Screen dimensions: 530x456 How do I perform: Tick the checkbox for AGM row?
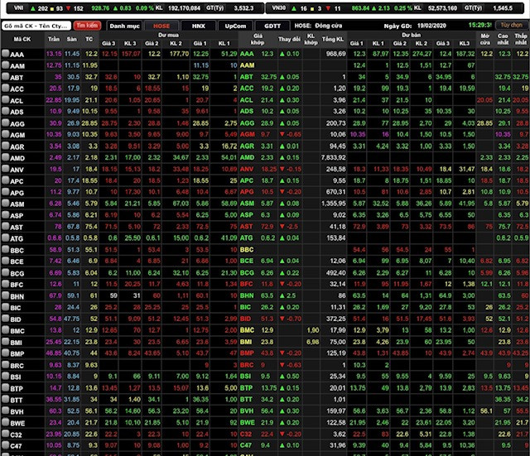pyautogui.click(x=5, y=134)
